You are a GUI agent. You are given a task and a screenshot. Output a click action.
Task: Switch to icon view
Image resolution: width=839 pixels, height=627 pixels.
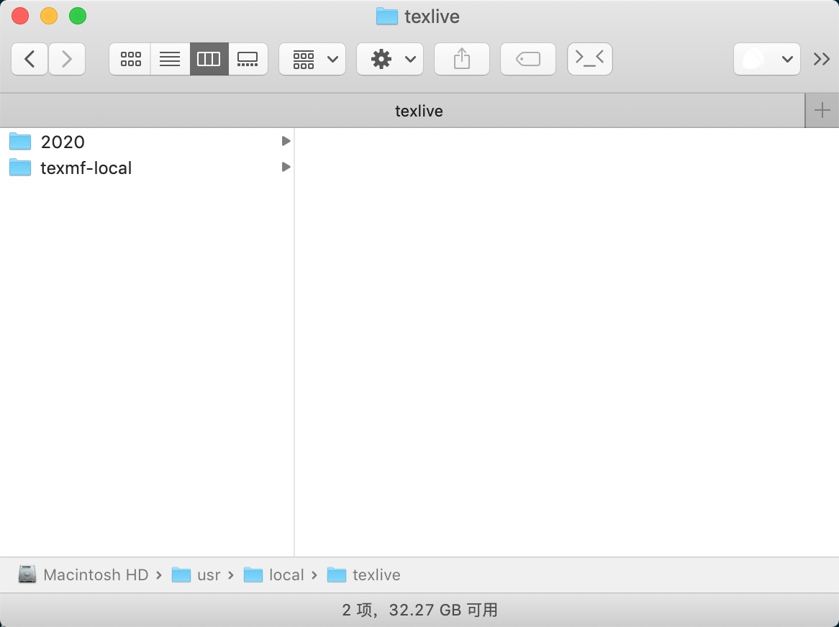point(130,59)
